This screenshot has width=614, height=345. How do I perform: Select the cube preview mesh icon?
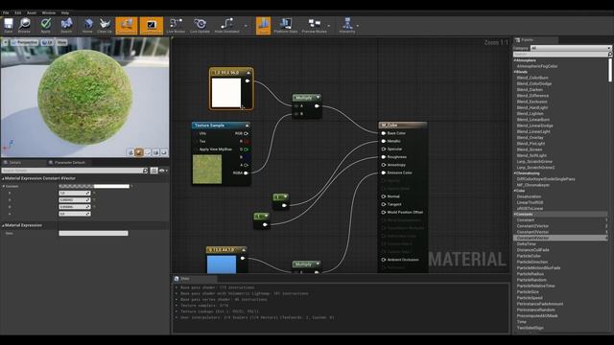coord(155,152)
